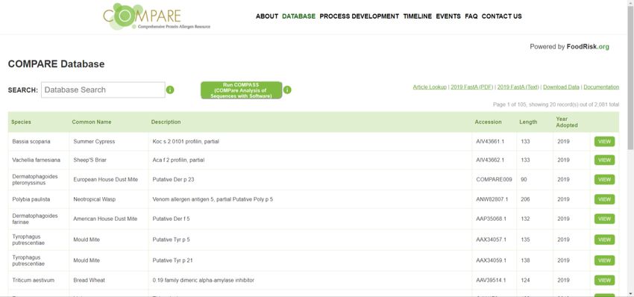Sort by the Species column header
The height and width of the screenshot is (297, 634).
pyautogui.click(x=21, y=122)
